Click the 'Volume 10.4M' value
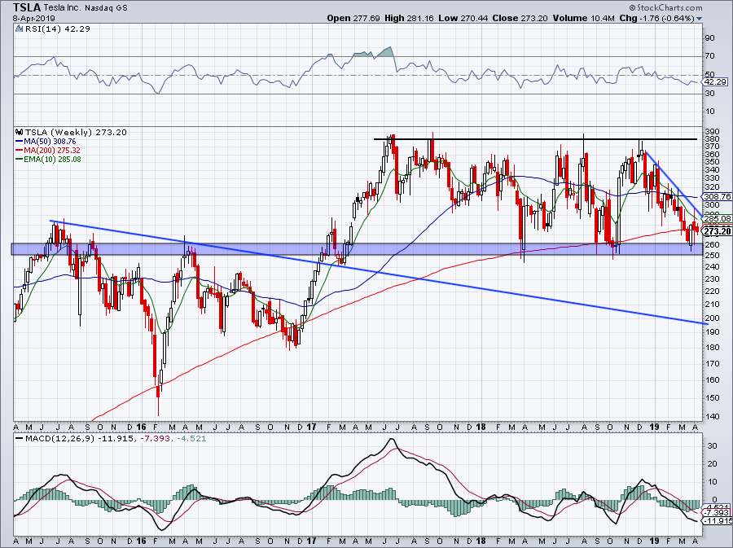This screenshot has height=548, width=733. (583, 18)
